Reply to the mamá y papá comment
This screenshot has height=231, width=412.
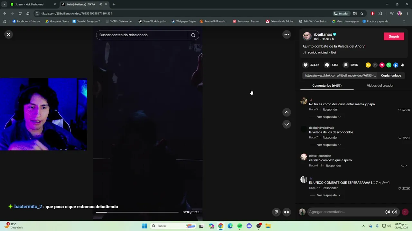point(330,109)
